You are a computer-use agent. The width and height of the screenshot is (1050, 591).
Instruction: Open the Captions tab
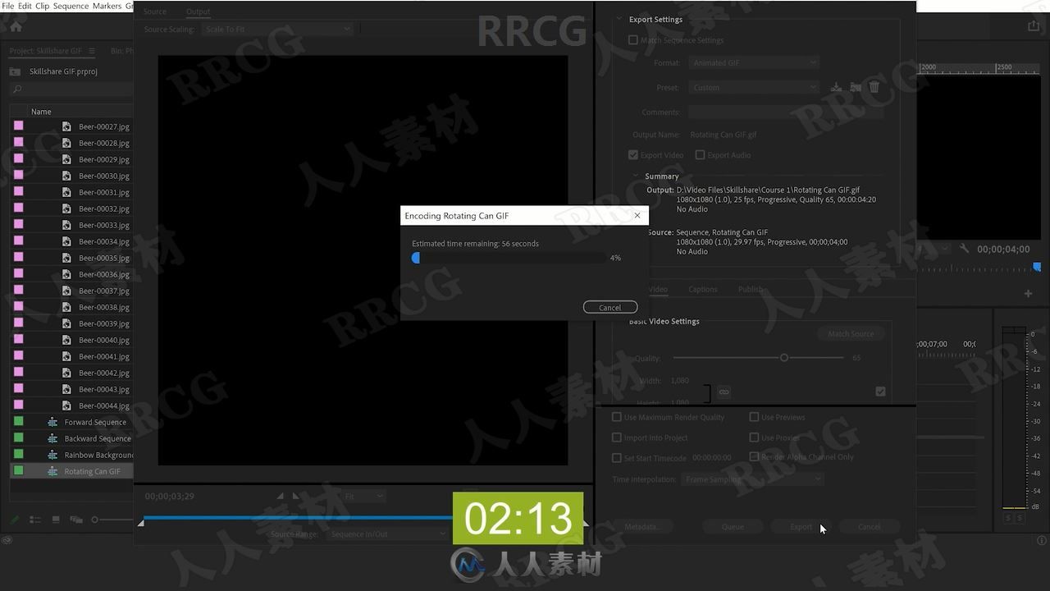703,289
